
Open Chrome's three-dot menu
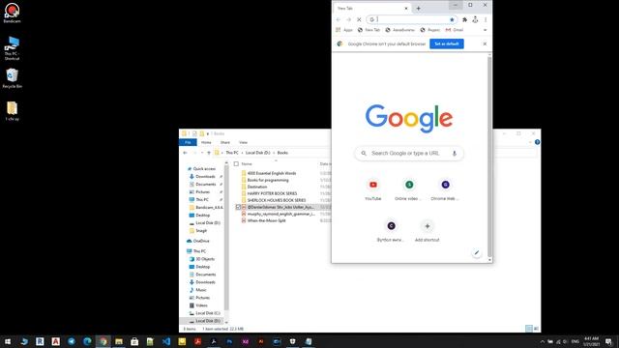point(486,19)
